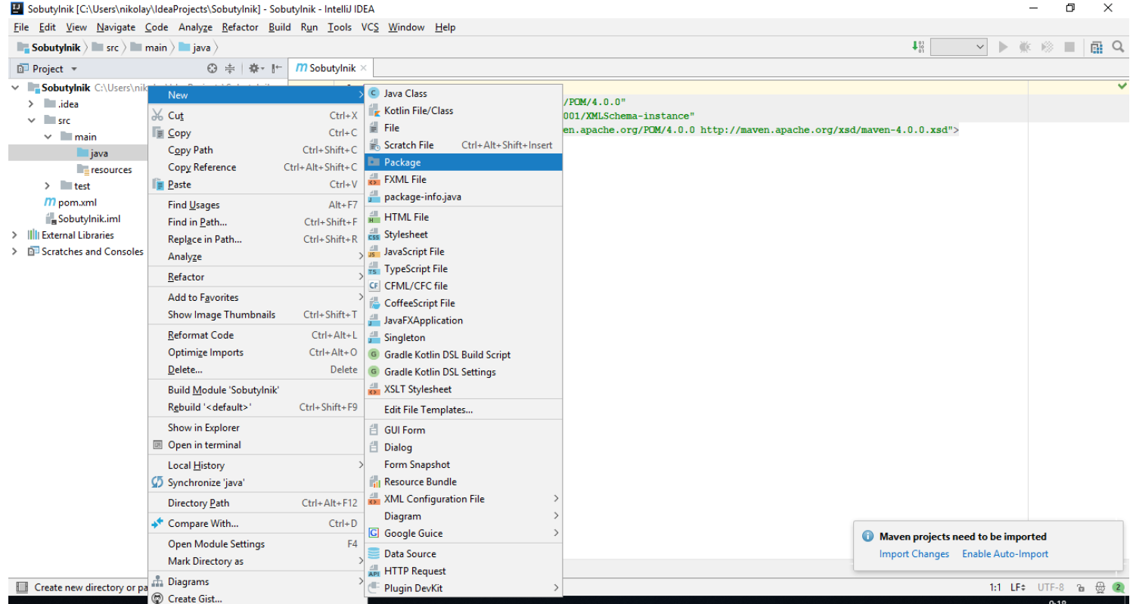The height and width of the screenshot is (604, 1130).
Task: Click the Enable Auto-Import link
Action: (1005, 554)
